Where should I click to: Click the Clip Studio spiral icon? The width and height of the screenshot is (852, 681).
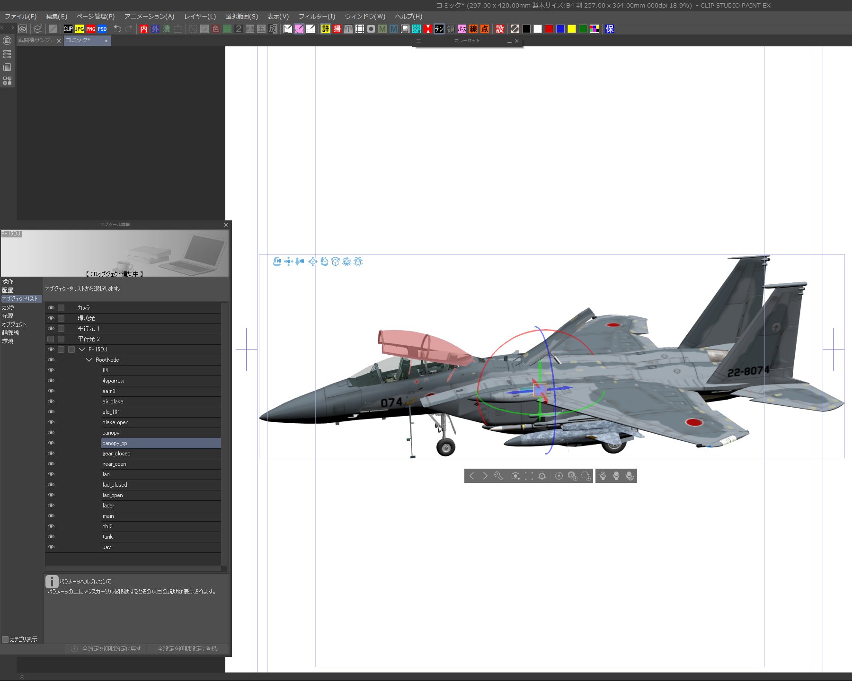pyautogui.click(x=22, y=29)
